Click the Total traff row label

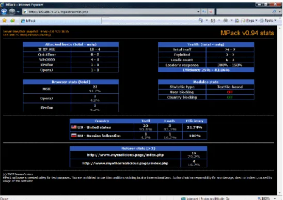(x=182, y=49)
